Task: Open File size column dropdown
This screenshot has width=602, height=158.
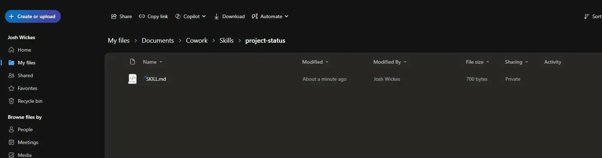Action: 478,62
